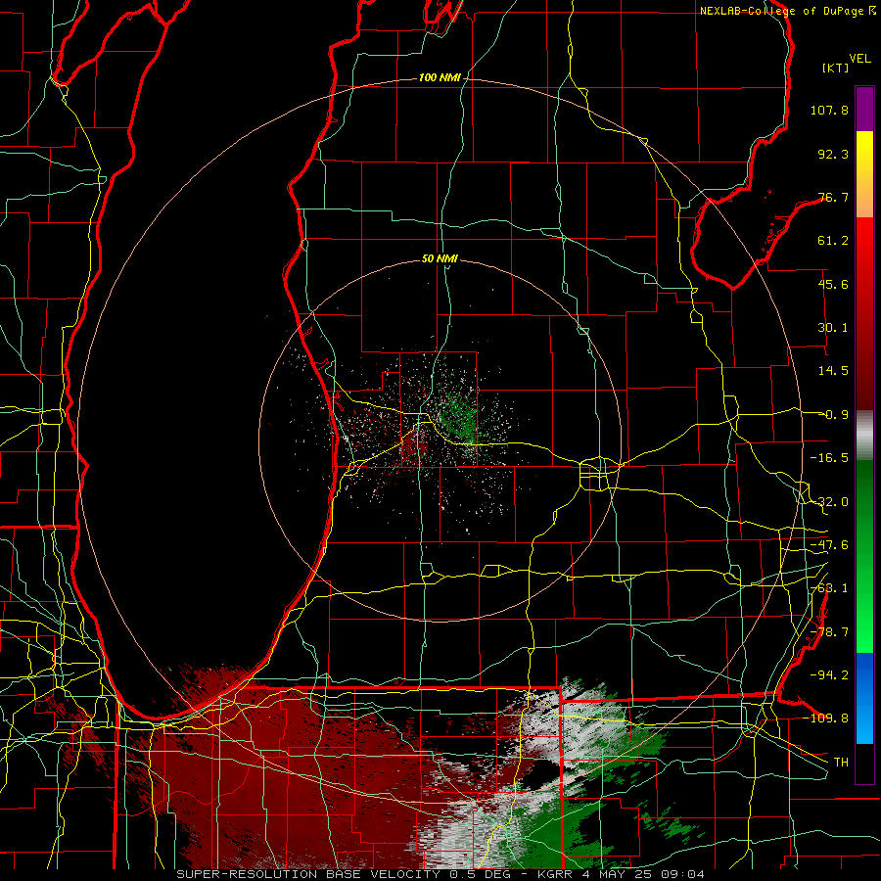Pick the gray segment of the color bar

[864, 436]
